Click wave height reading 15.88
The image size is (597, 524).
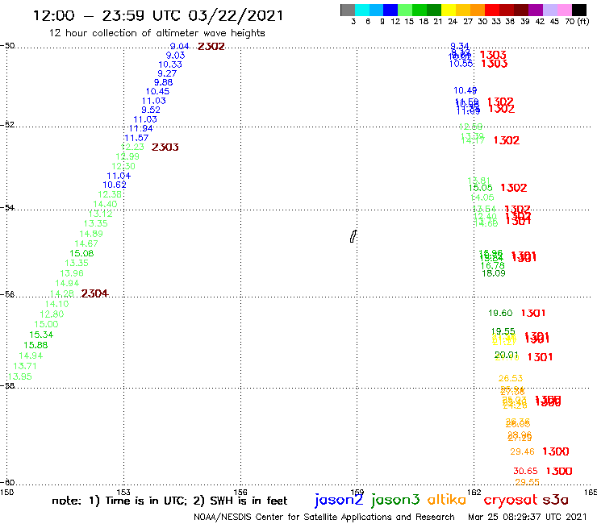pyautogui.click(x=35, y=346)
